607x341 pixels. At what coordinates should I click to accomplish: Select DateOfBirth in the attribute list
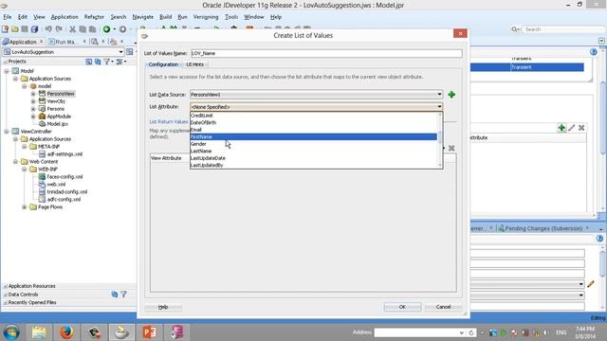point(313,122)
